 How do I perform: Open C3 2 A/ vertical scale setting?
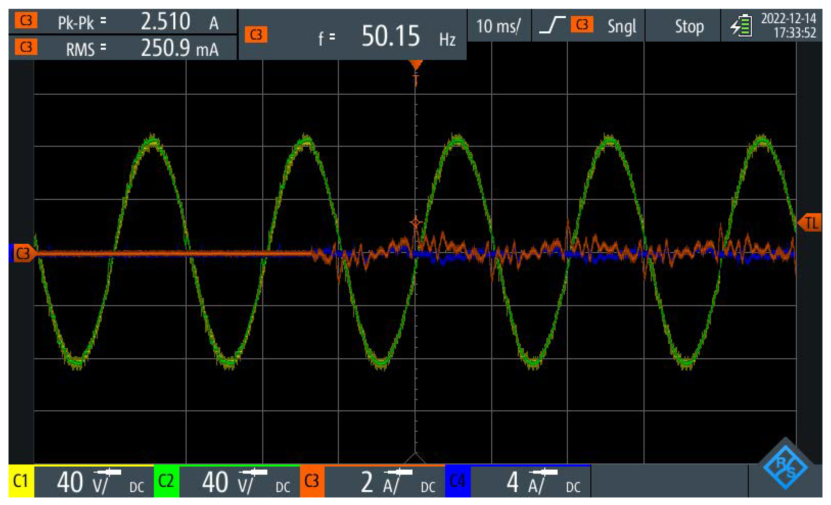pos(380,482)
